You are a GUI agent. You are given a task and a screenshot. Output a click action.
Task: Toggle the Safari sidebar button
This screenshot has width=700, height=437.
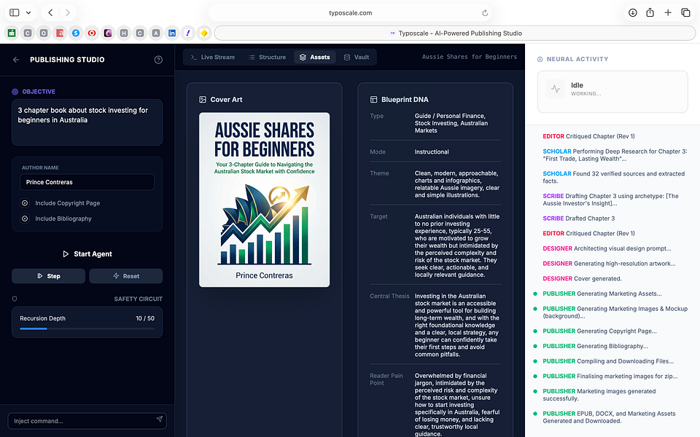(15, 12)
